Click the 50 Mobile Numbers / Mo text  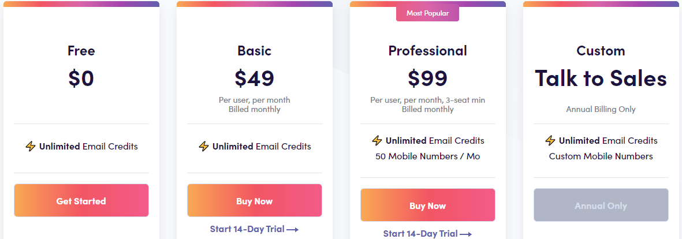coord(427,156)
